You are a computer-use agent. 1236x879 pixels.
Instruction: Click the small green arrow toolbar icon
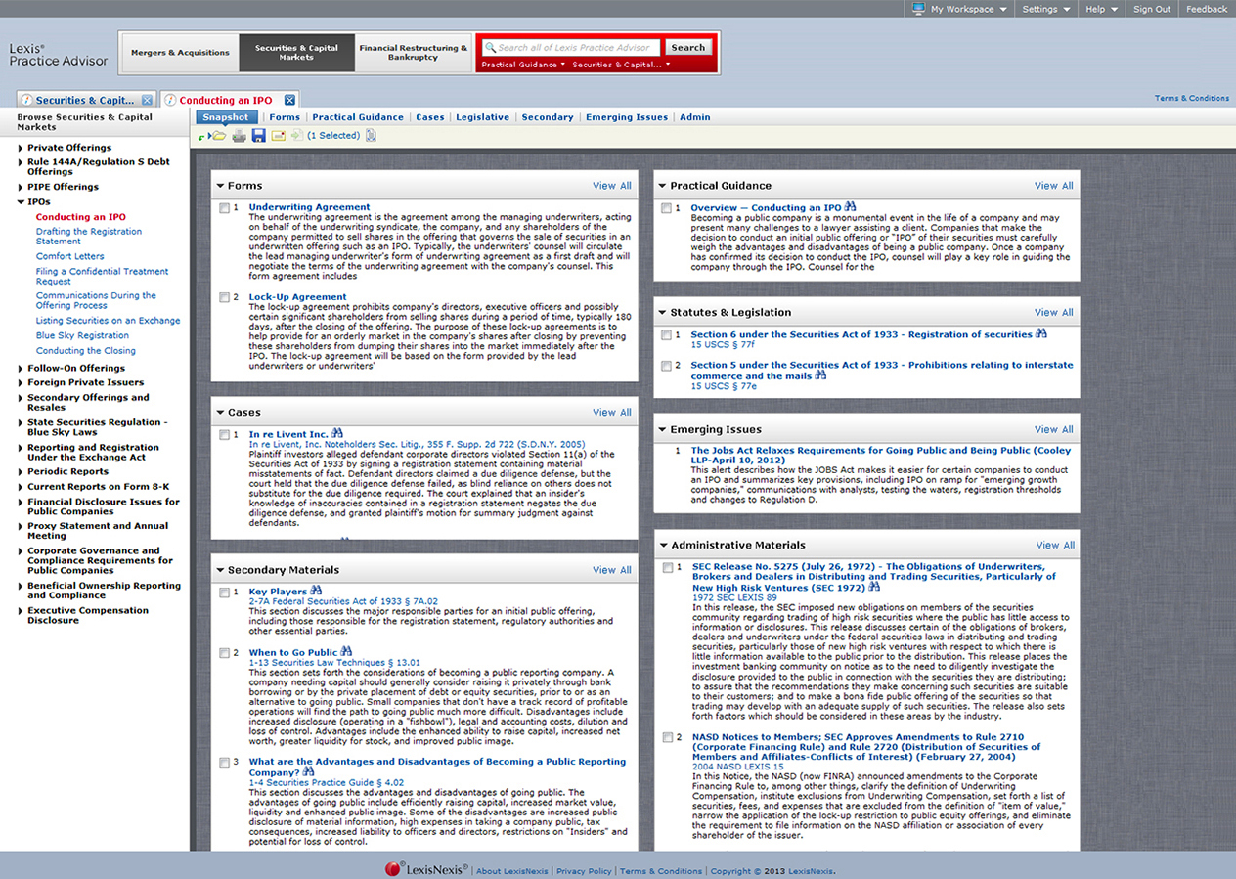202,137
